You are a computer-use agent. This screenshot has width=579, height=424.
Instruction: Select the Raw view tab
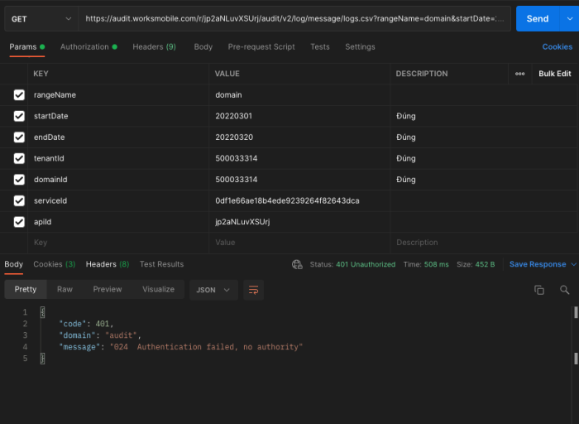point(65,290)
